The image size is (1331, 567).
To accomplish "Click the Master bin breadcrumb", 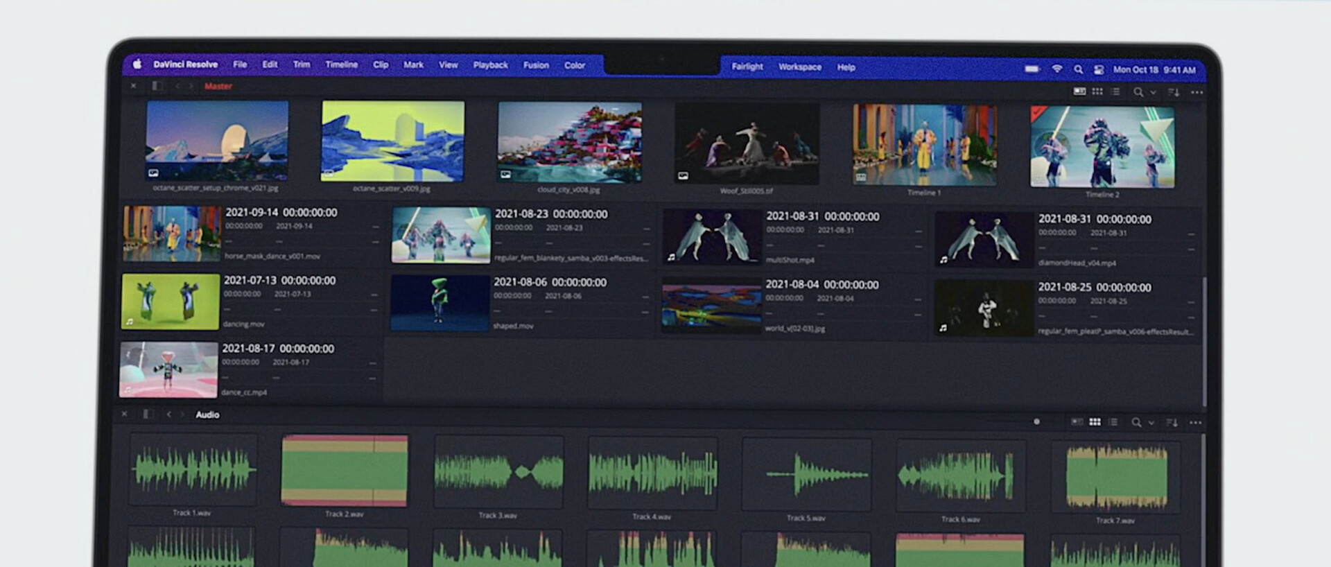I will click(218, 86).
